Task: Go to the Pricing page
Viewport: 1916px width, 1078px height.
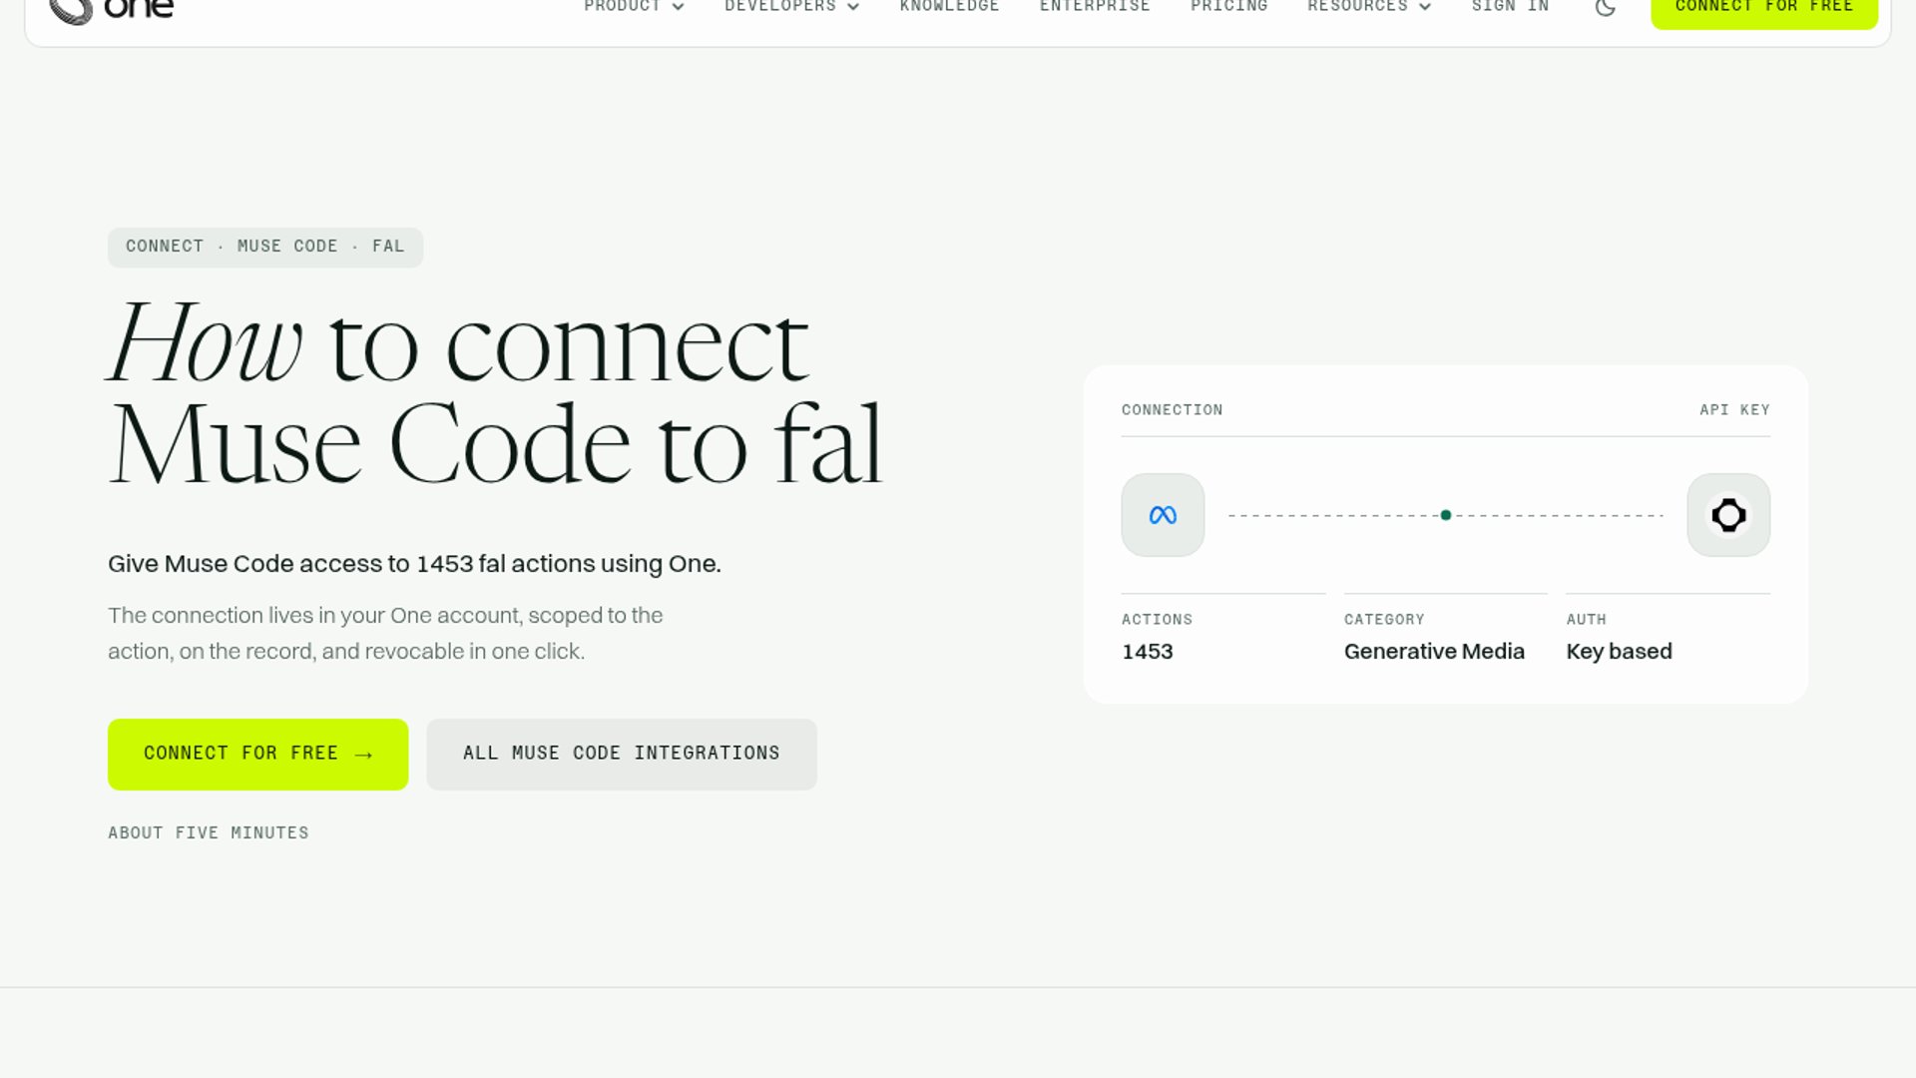Action: pos(1228,7)
